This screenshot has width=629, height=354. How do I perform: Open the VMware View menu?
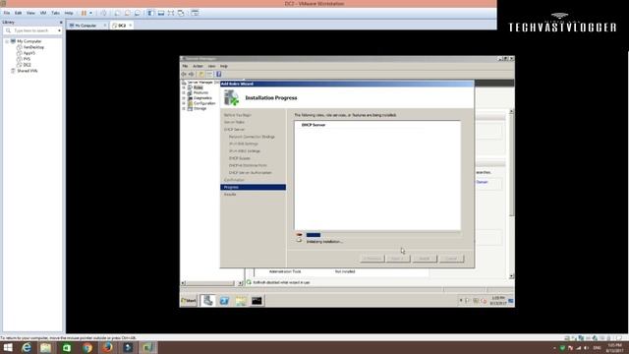click(x=30, y=13)
